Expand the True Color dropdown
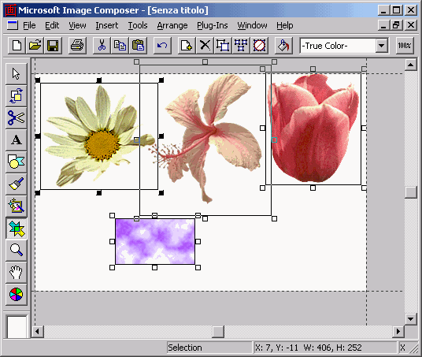This screenshot has height=357, width=422. [382, 46]
